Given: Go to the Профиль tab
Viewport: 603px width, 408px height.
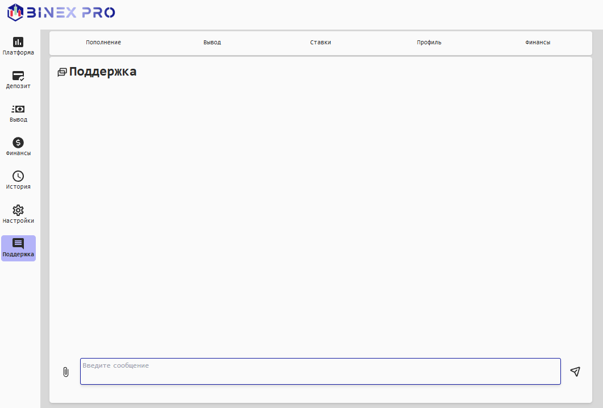Looking at the screenshot, I should 429,43.
